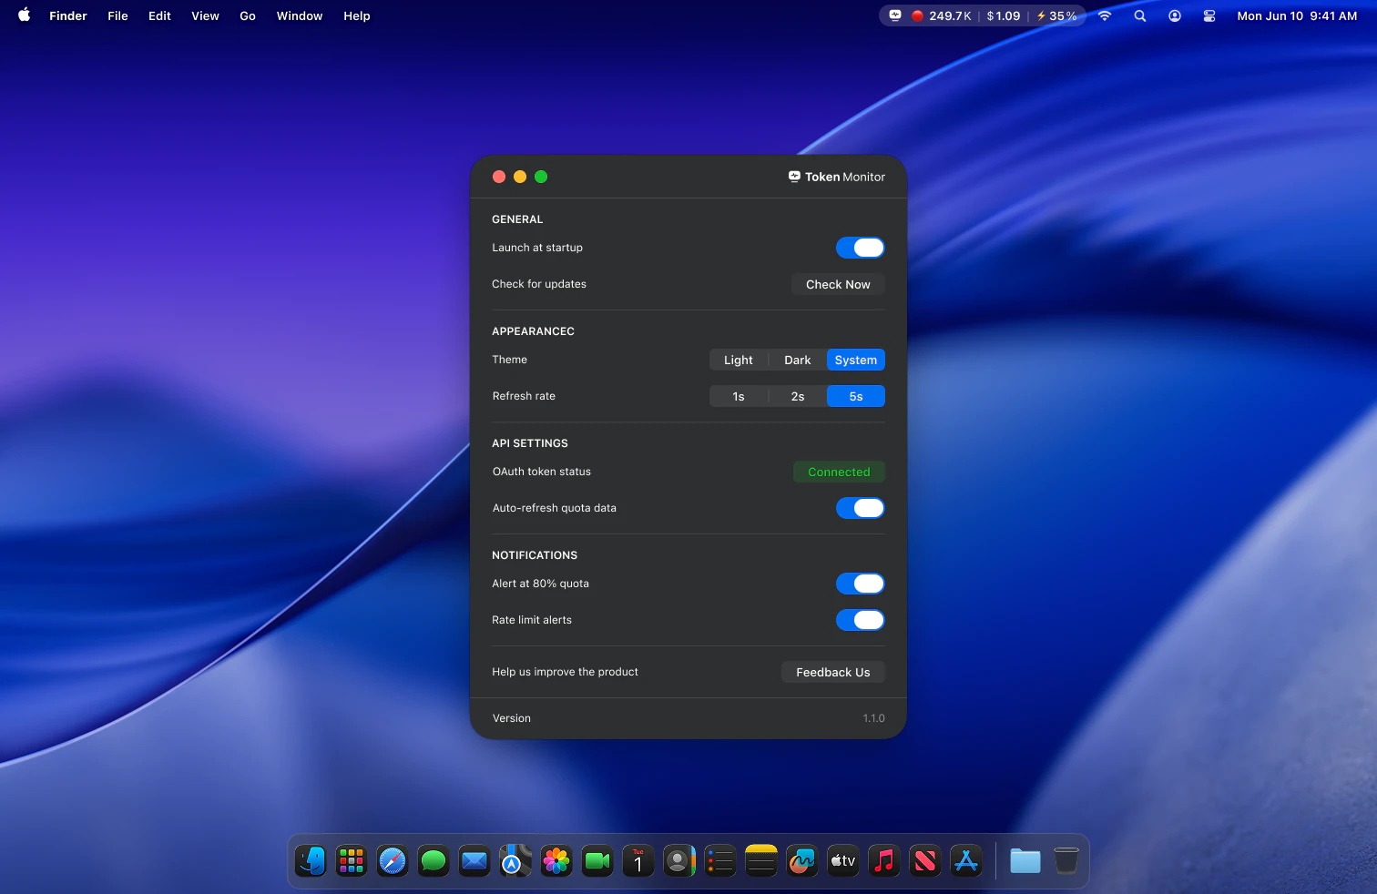Click the battery percentage status icon
1377x894 pixels.
[x=1056, y=15]
